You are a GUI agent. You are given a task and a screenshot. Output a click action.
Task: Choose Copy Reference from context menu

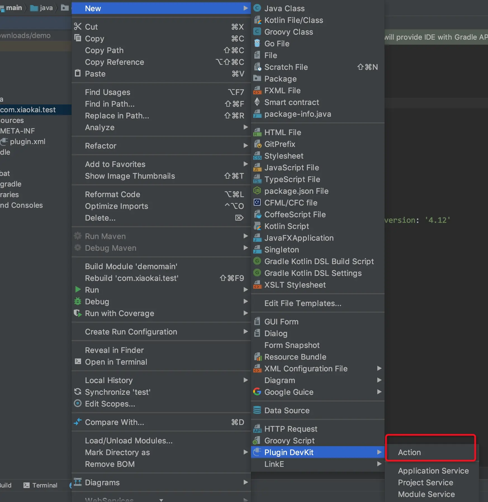[161, 62]
